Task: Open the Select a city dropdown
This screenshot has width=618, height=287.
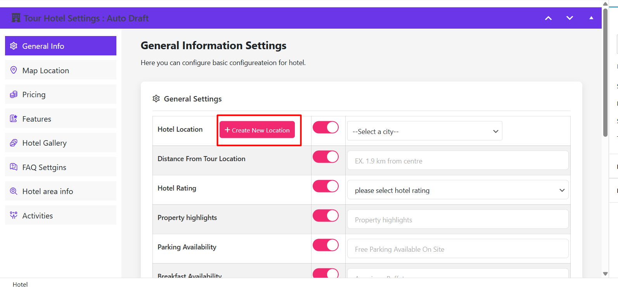Action: tap(424, 131)
